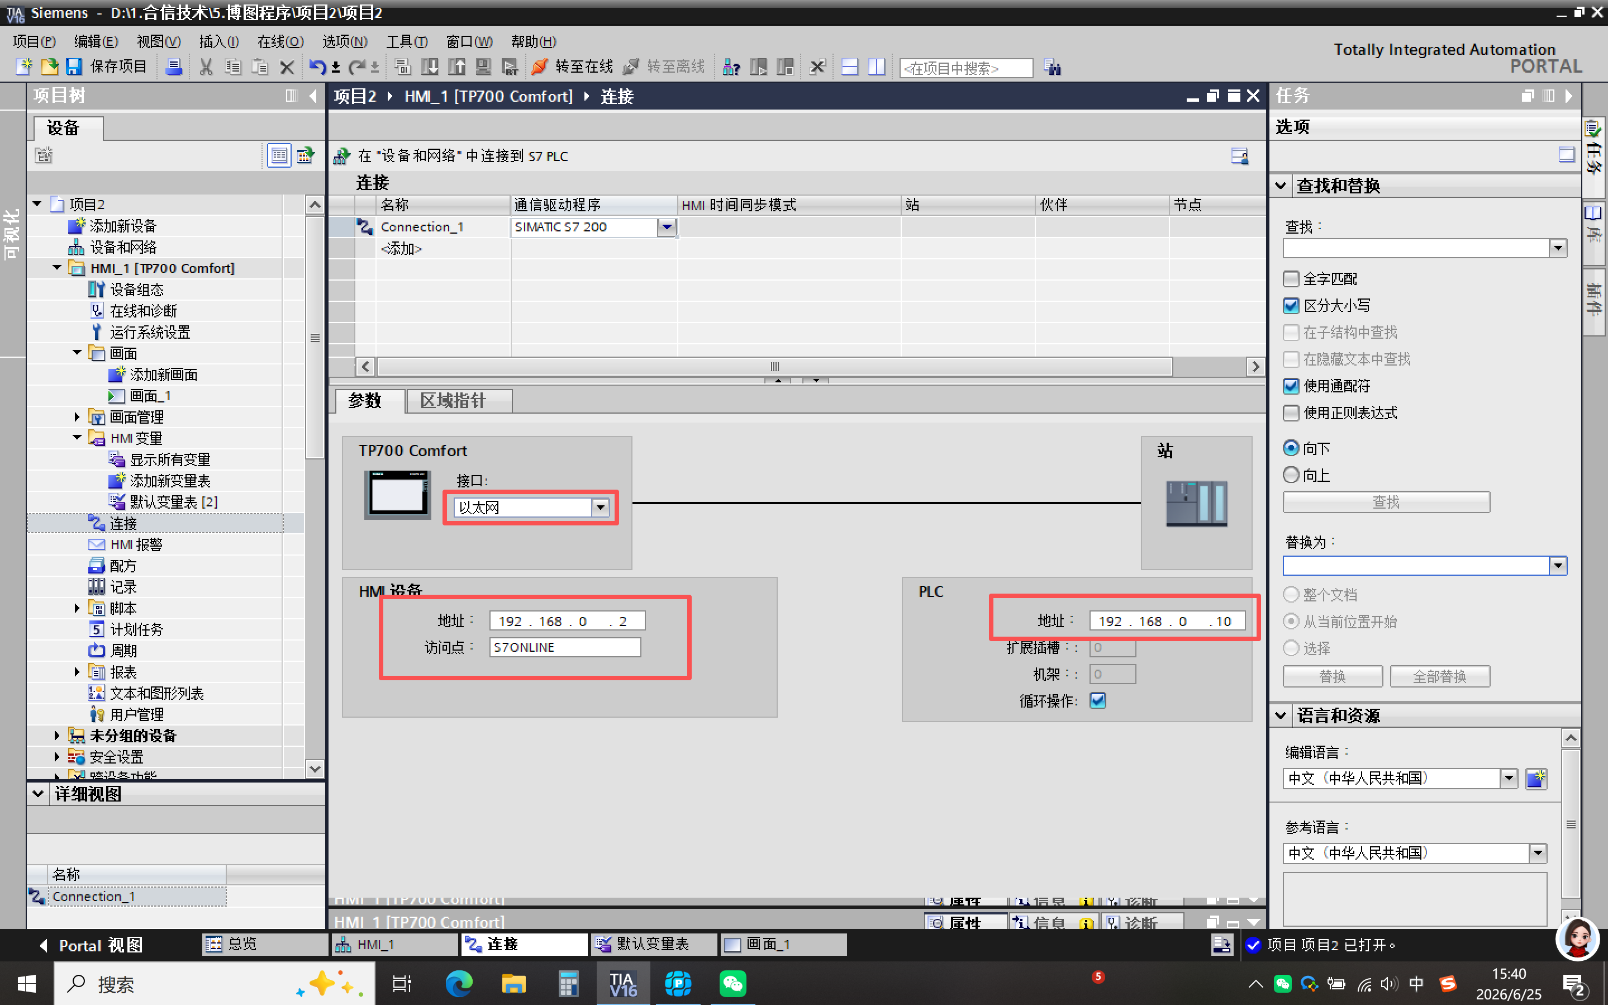Collapse the 画面 folder in project tree
The height and width of the screenshot is (1005, 1608).
tap(77, 352)
